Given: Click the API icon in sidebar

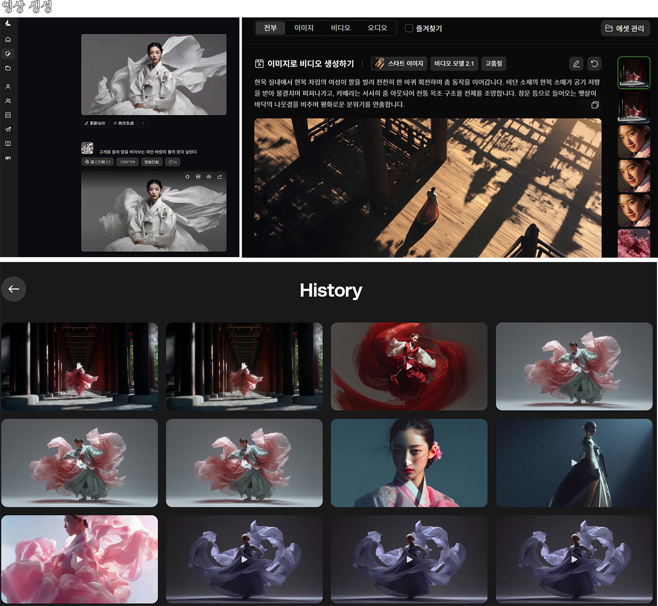Looking at the screenshot, I should (8, 158).
